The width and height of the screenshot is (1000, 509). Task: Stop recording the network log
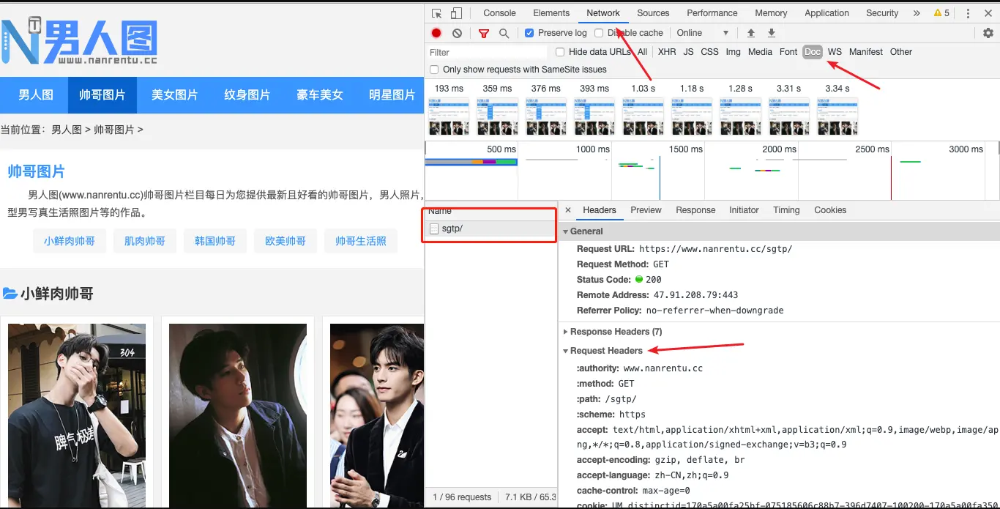(436, 33)
